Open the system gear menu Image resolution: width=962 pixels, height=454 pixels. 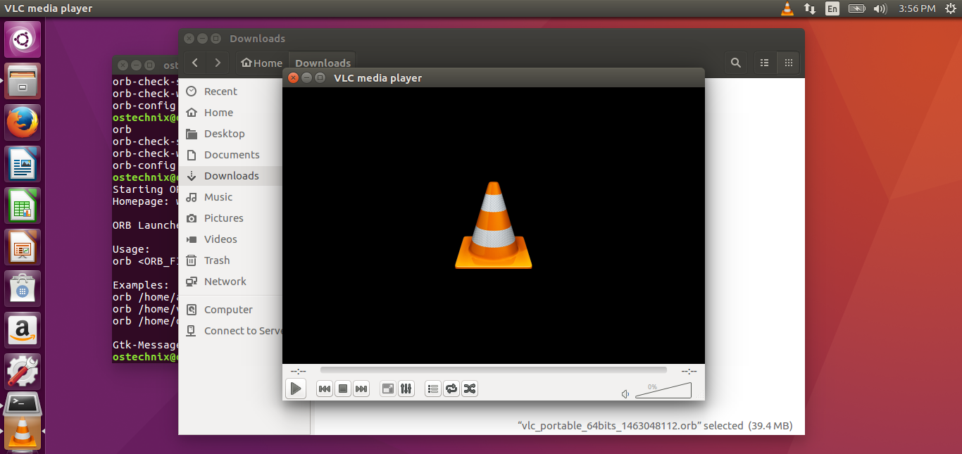point(950,8)
